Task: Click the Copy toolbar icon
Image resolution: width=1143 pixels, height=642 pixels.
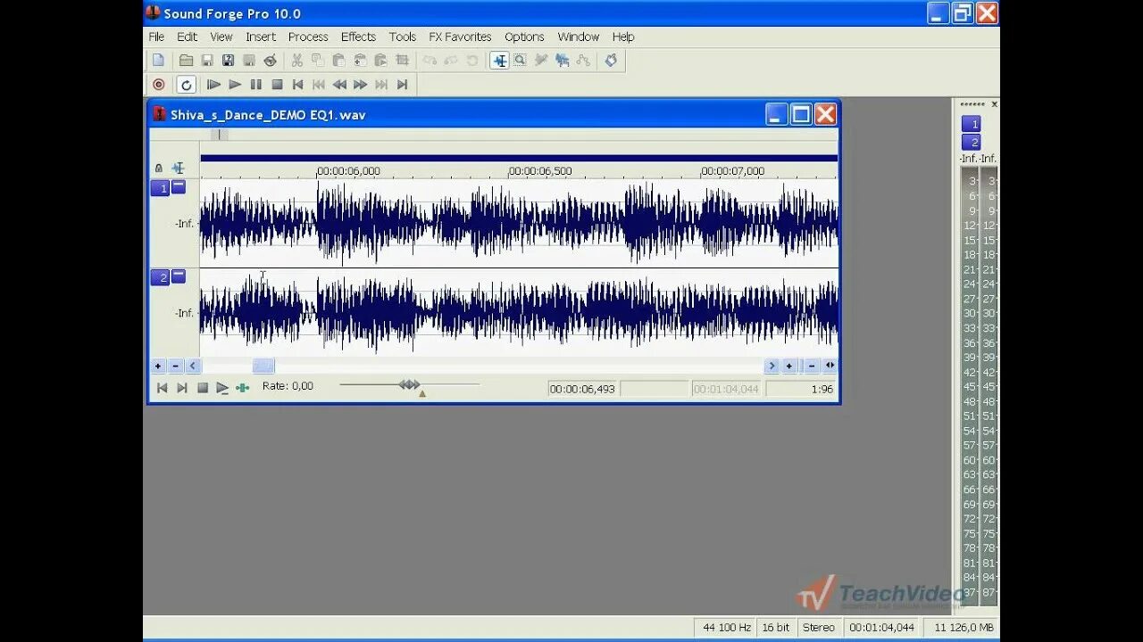Action: point(318,61)
